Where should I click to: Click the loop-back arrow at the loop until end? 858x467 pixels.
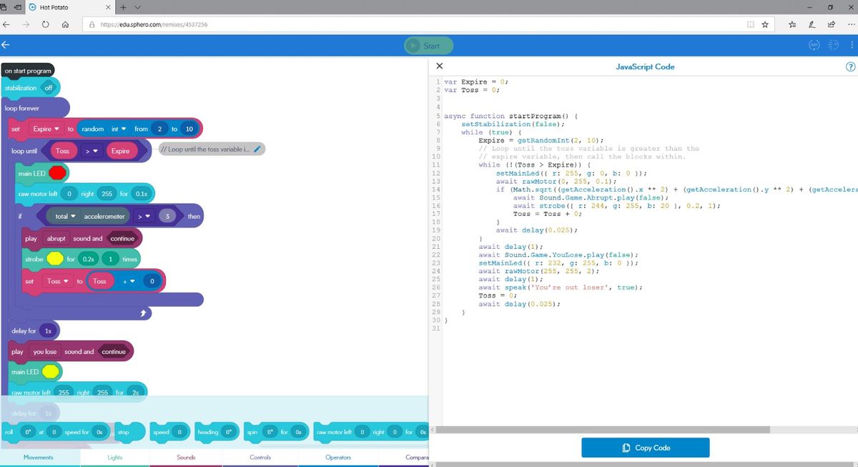click(x=143, y=313)
